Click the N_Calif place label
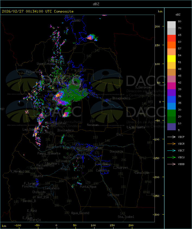Viewport: 192px width, 229px height. 80,71
